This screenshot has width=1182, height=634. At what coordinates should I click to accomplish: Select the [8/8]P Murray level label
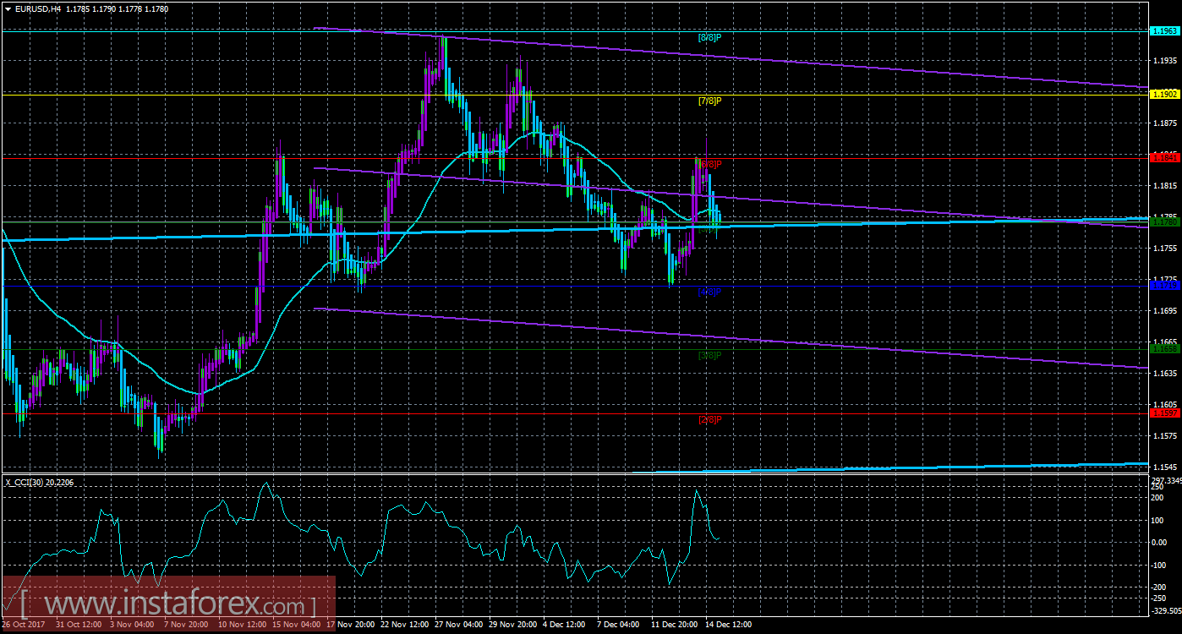(709, 37)
